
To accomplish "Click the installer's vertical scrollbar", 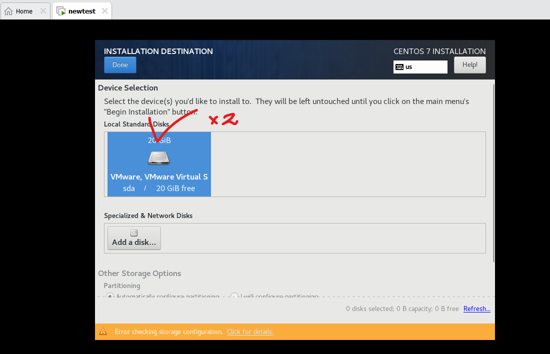I will click(493, 172).
